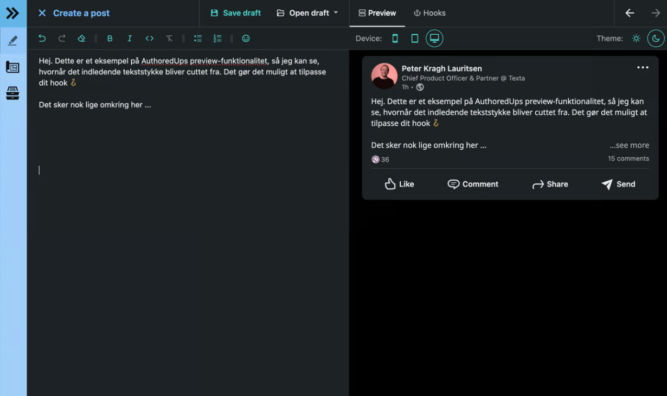Insert a bulleted list
The height and width of the screenshot is (396, 667).
(198, 39)
